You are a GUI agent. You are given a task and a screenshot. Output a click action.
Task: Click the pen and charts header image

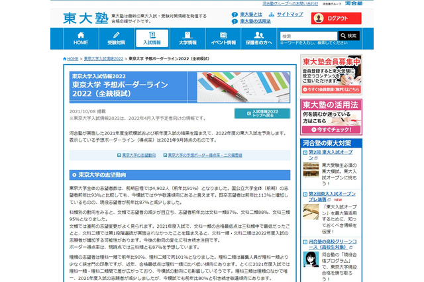tap(243, 87)
